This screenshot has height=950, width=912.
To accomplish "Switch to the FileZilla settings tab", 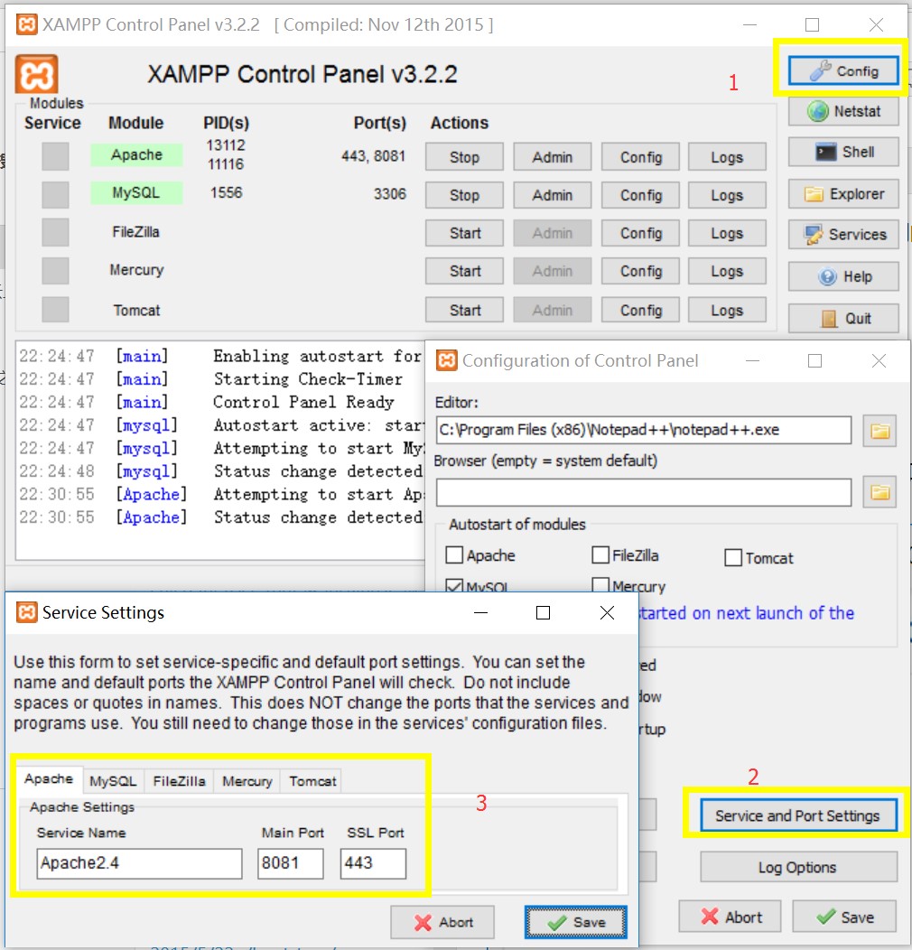I will (179, 781).
